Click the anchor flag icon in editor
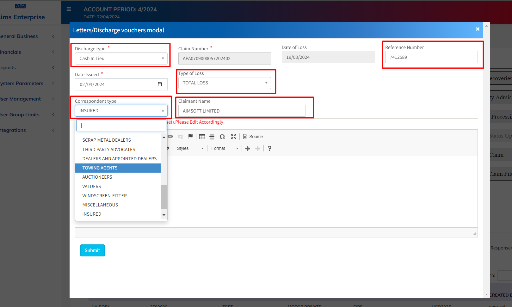The height and width of the screenshot is (307, 512). [x=190, y=137]
